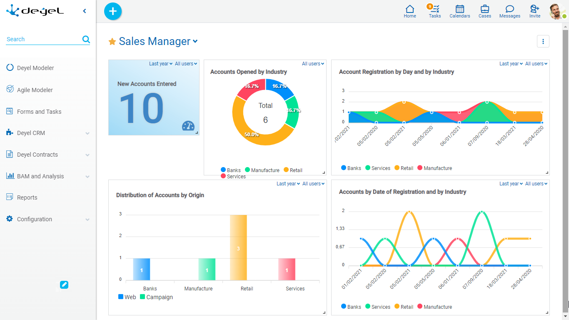Open Last year dropdown on New Accounts widget

click(161, 64)
